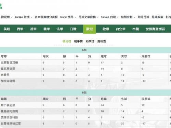The width and height of the screenshot is (171, 128).
Task: Expand the World 世界 dropdown
Action: pyautogui.click(x=68, y=17)
